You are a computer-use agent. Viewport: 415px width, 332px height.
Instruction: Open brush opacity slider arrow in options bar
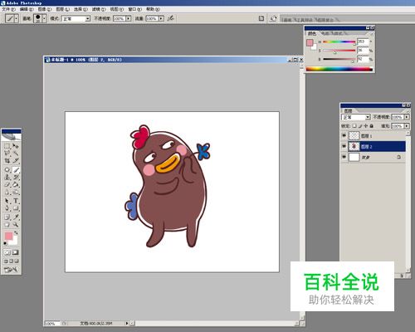tap(129, 18)
